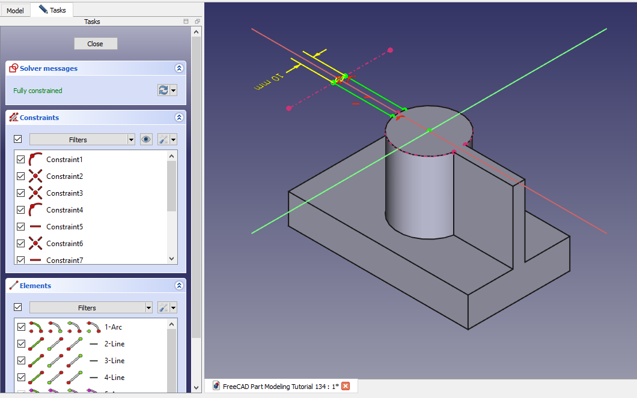Open the Constraints Filters dropdown
Viewport: 637px width, 398px height.
[82, 139]
